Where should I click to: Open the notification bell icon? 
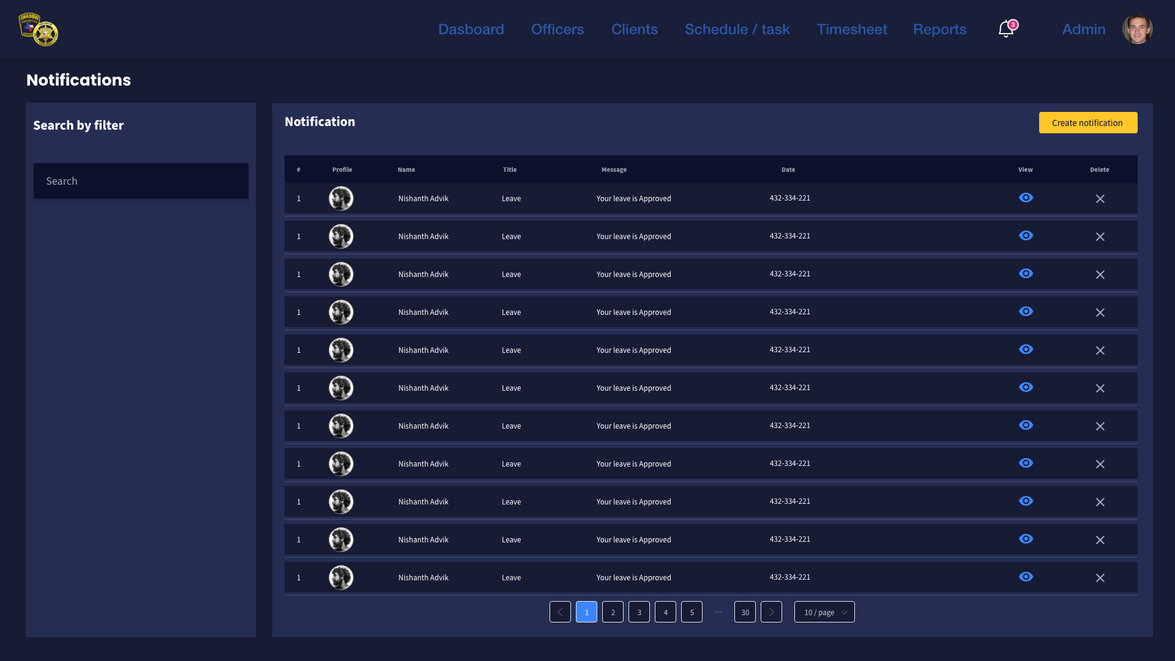pyautogui.click(x=1005, y=29)
